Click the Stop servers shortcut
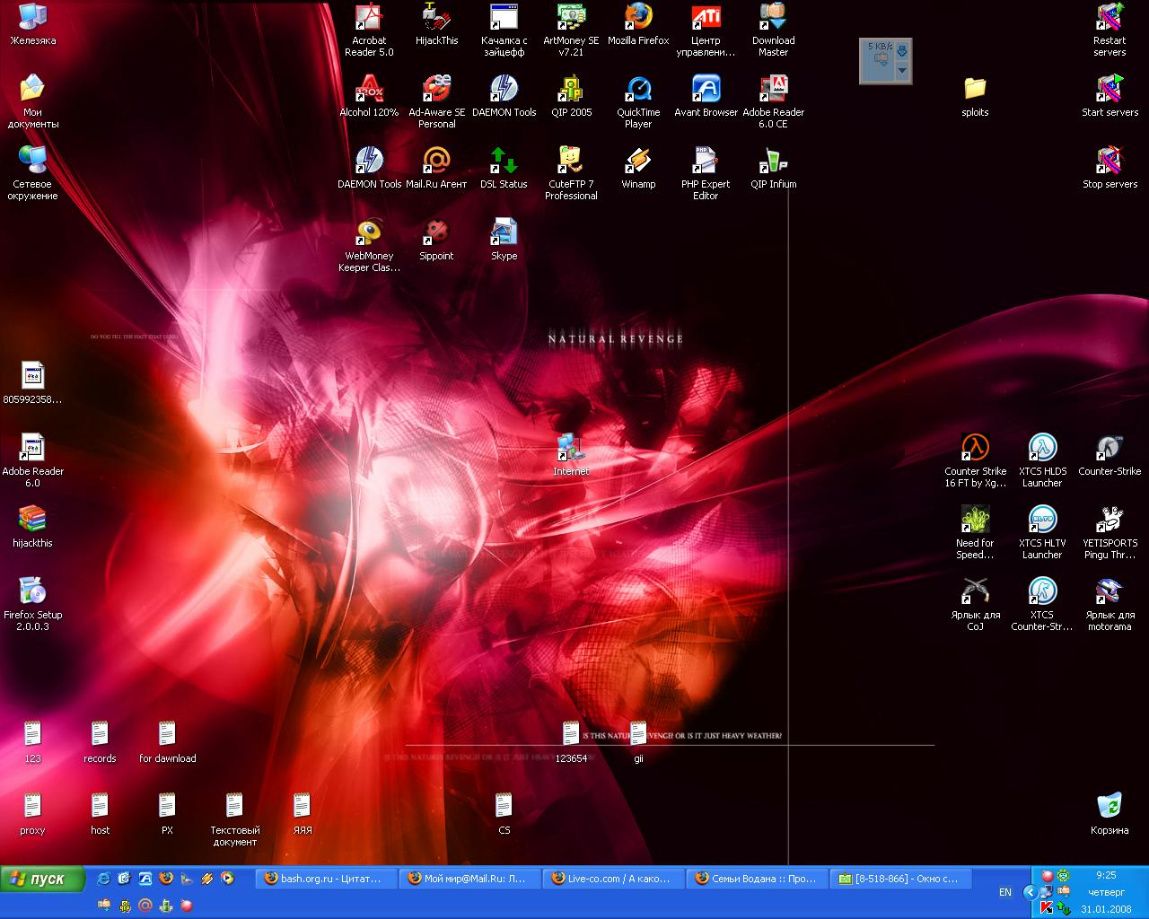This screenshot has width=1149, height=919. pos(1110,162)
